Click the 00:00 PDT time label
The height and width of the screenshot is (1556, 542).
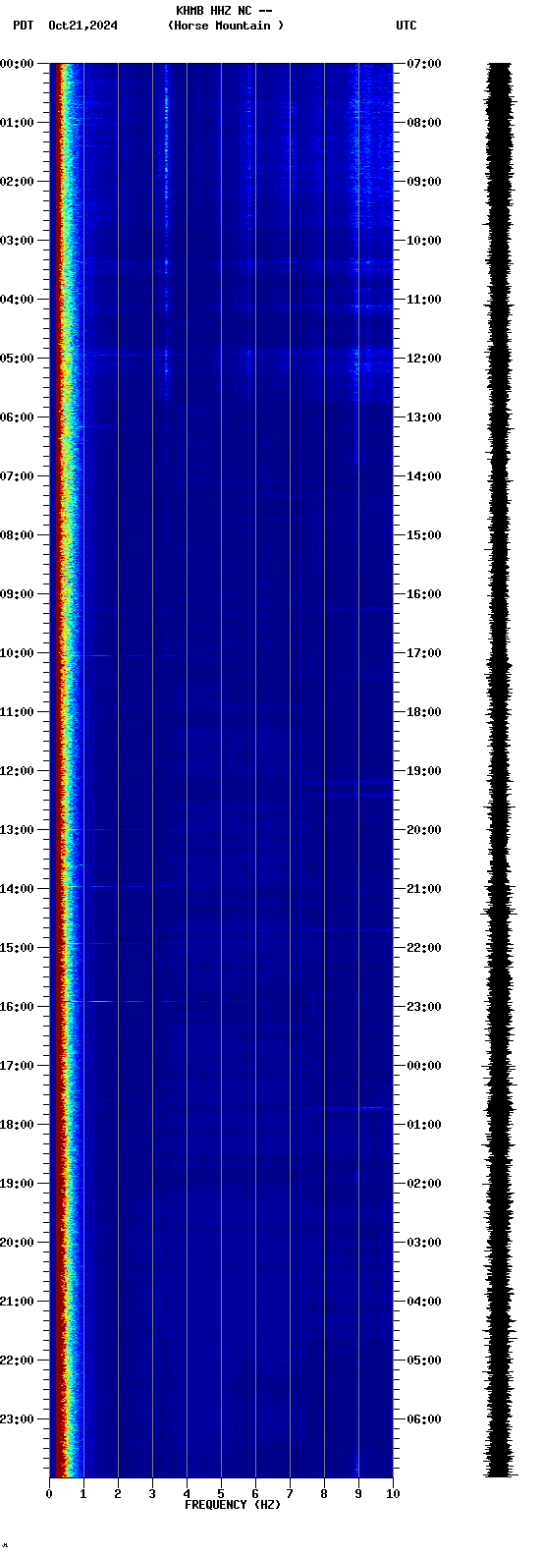pyautogui.click(x=17, y=64)
